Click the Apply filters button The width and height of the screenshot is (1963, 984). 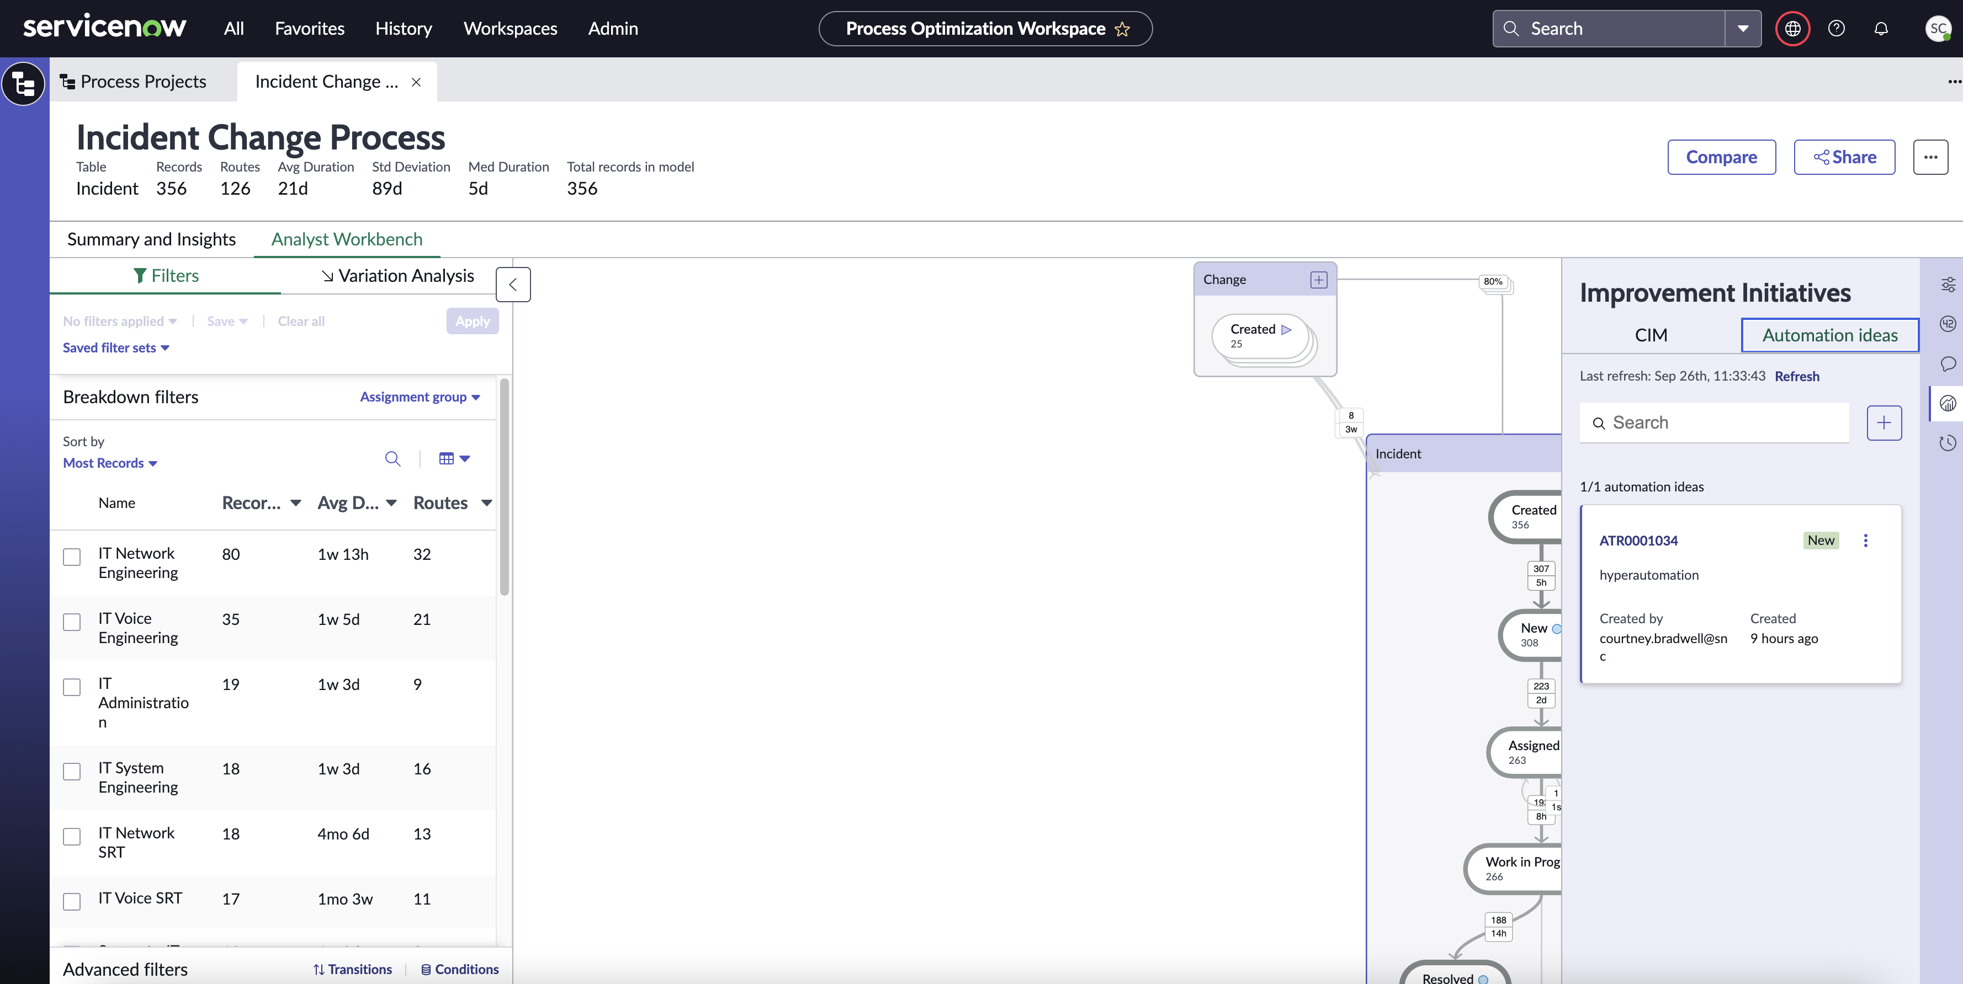(473, 322)
